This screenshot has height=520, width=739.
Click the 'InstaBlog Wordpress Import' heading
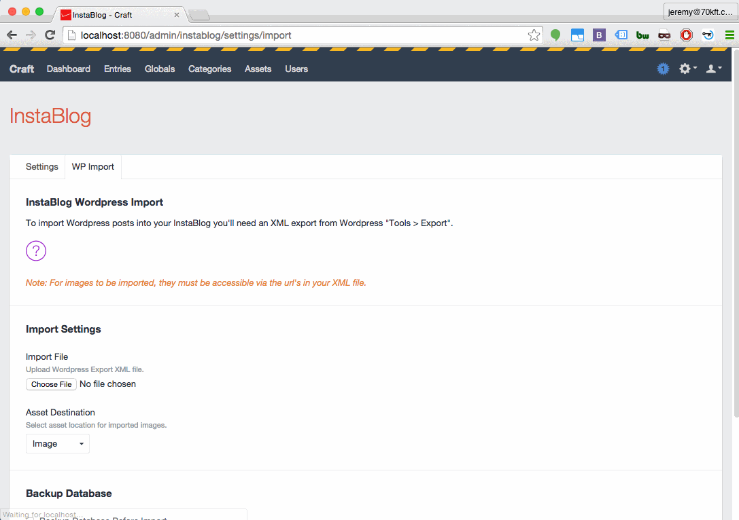tap(94, 202)
